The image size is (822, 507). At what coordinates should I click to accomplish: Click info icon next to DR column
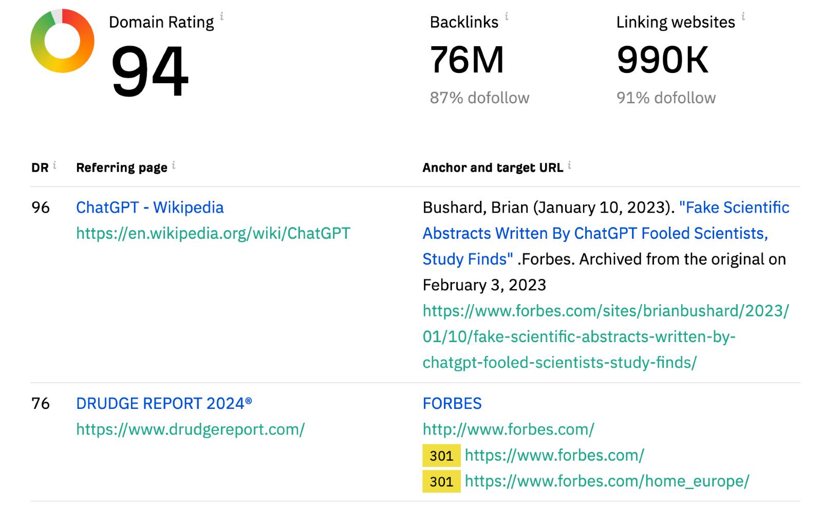pos(54,165)
